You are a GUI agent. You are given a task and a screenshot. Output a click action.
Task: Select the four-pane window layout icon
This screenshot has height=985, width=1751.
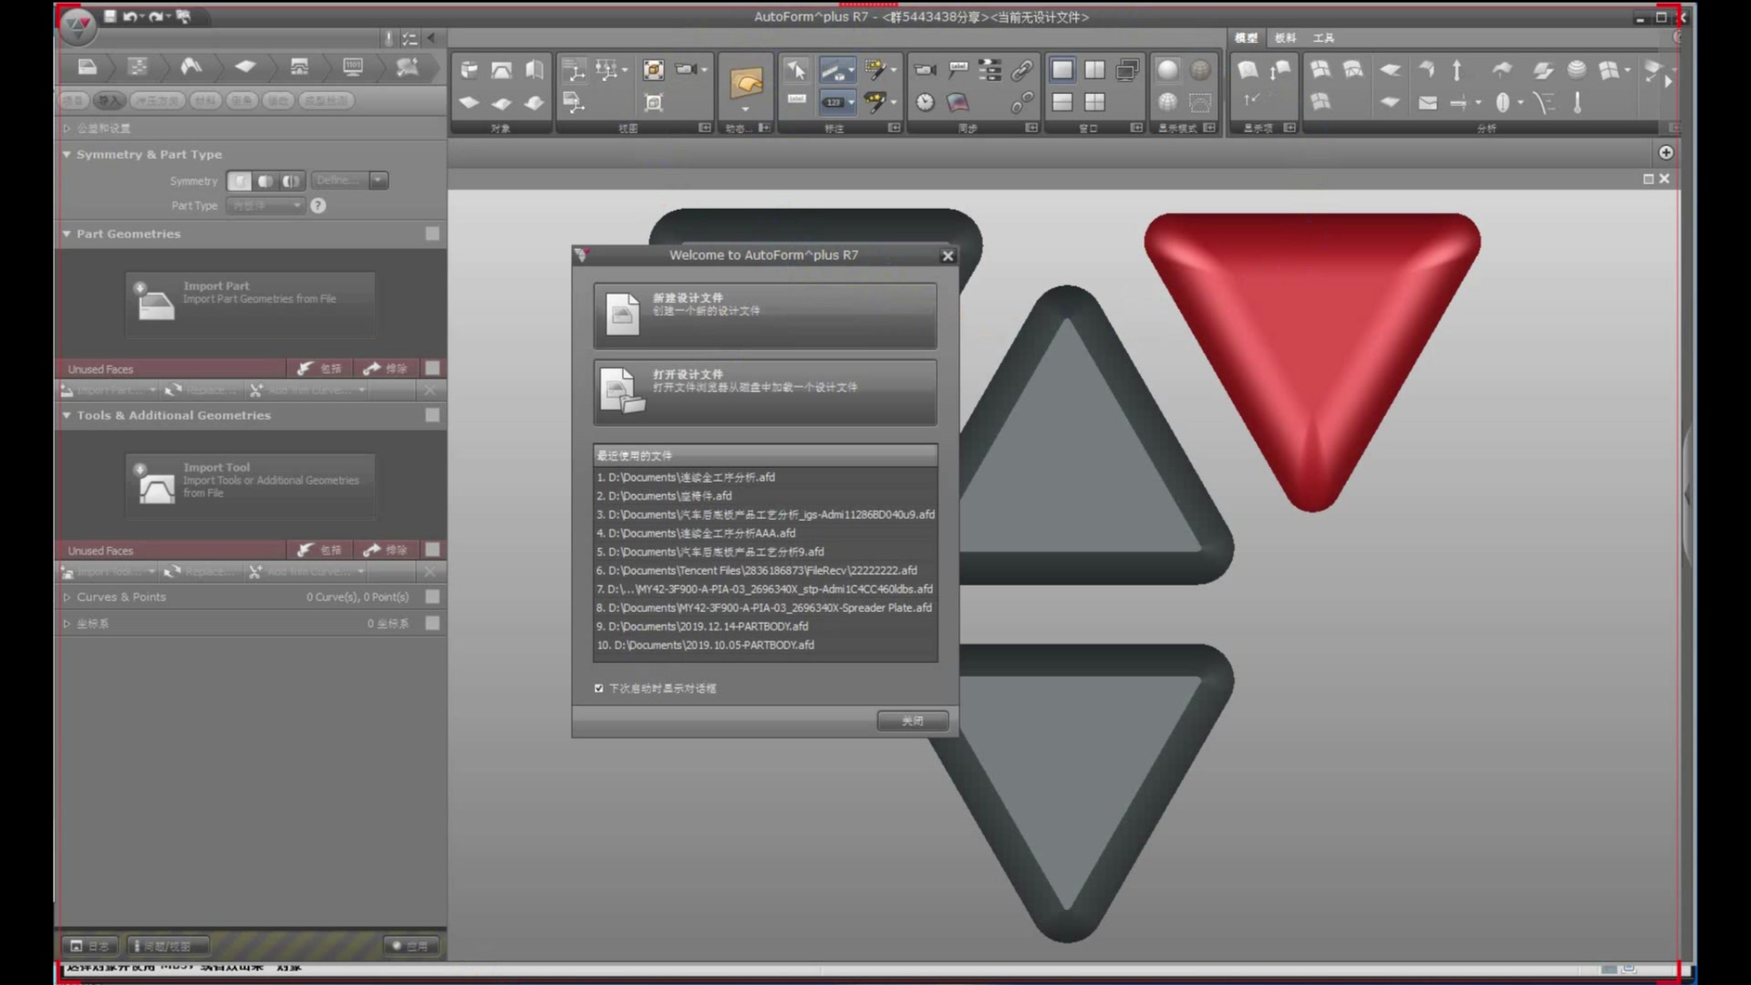click(1094, 102)
